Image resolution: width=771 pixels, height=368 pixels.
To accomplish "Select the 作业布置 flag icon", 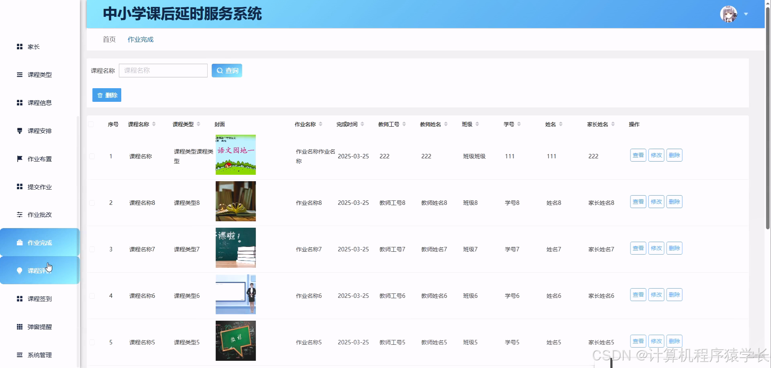I will [20, 159].
